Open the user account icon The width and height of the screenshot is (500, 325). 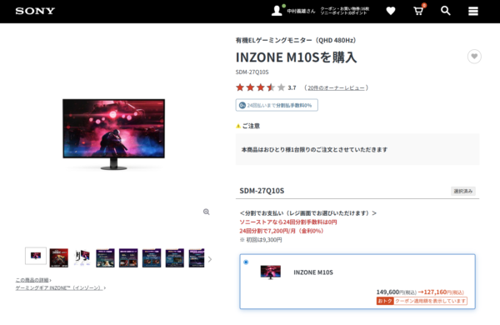tap(277, 11)
